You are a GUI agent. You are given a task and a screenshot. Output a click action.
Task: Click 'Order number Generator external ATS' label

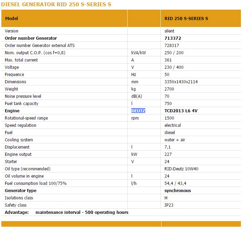click(39, 45)
